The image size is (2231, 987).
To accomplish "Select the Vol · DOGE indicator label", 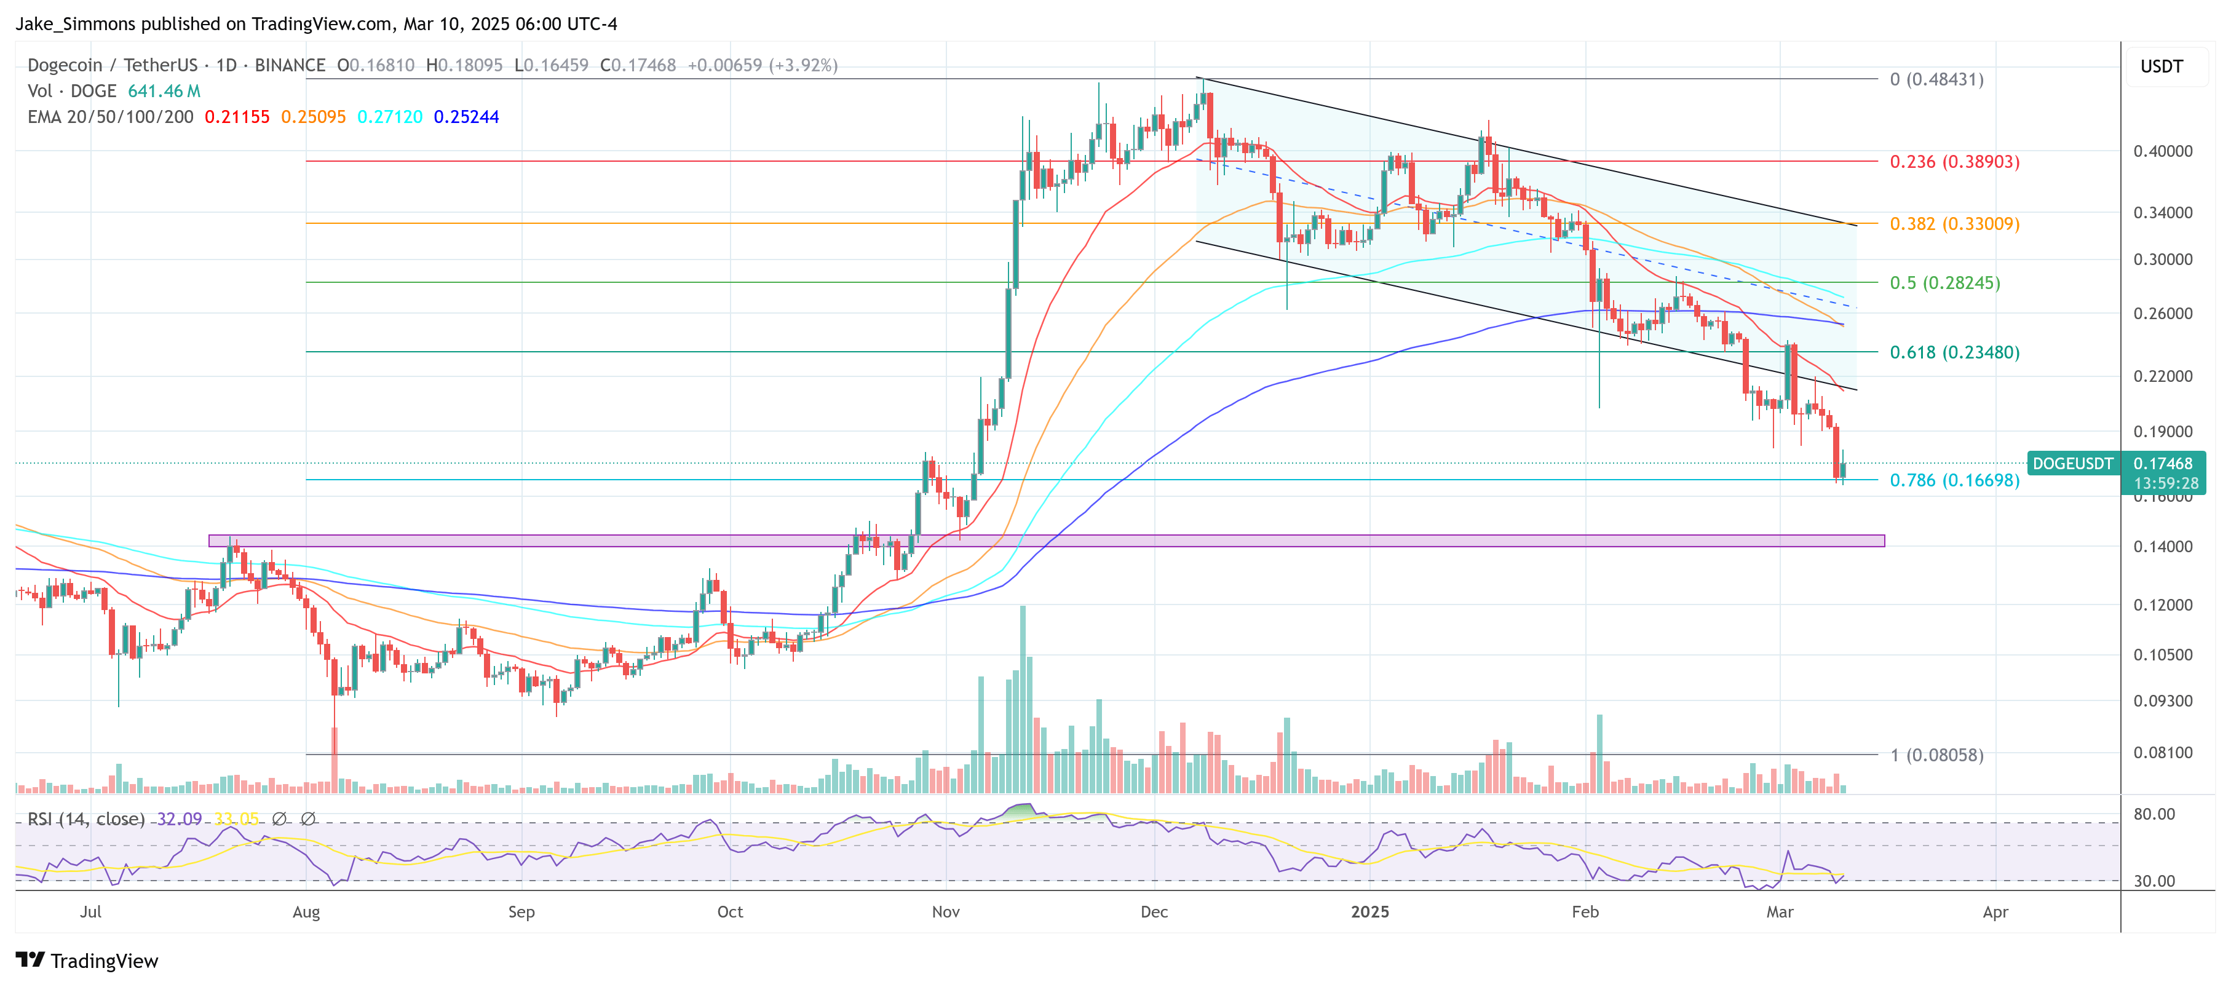I will coord(72,91).
